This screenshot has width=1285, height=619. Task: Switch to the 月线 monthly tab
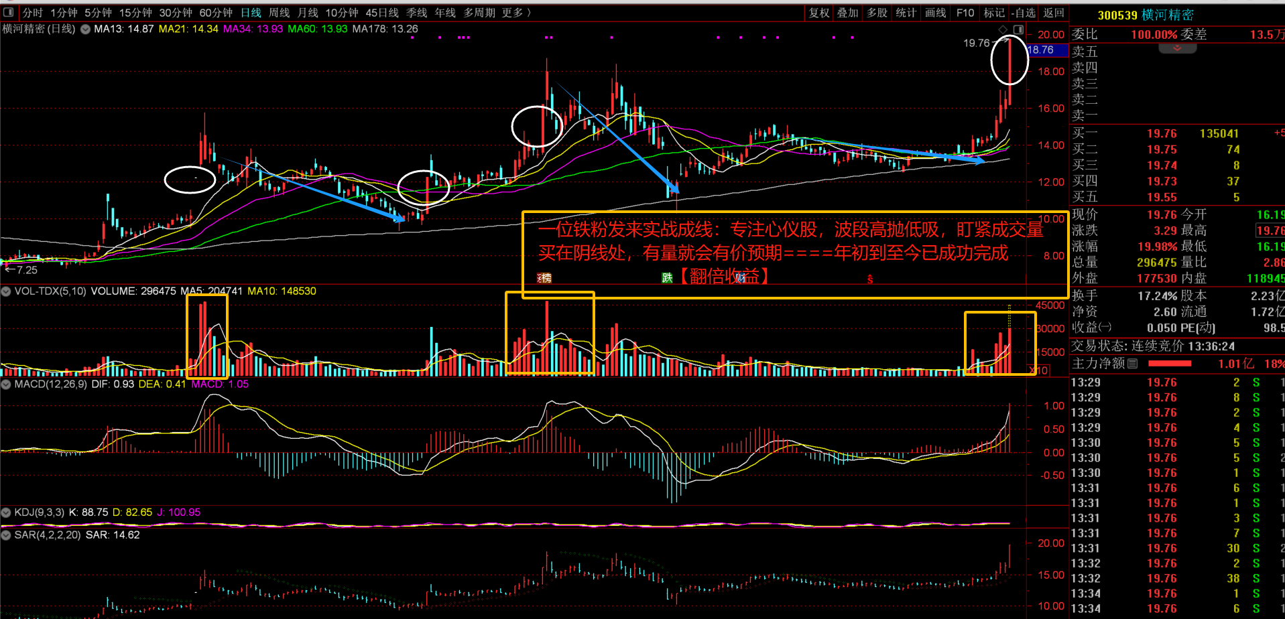(308, 13)
